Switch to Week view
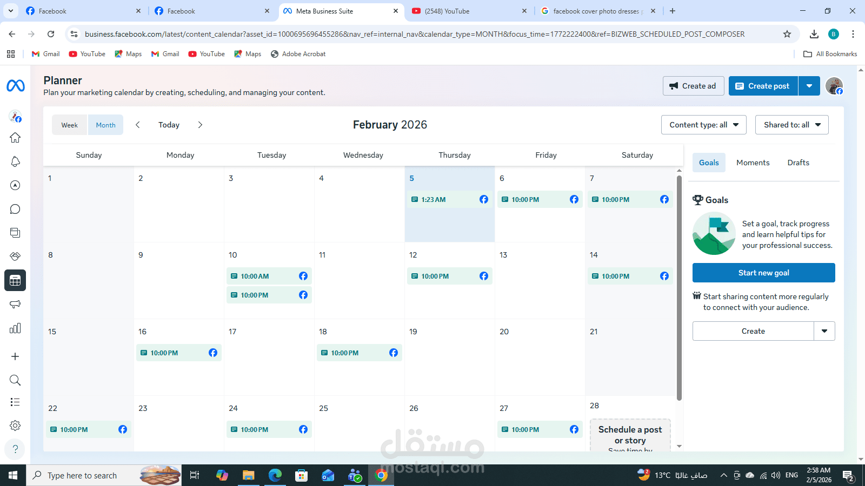The width and height of the screenshot is (865, 486). point(69,125)
